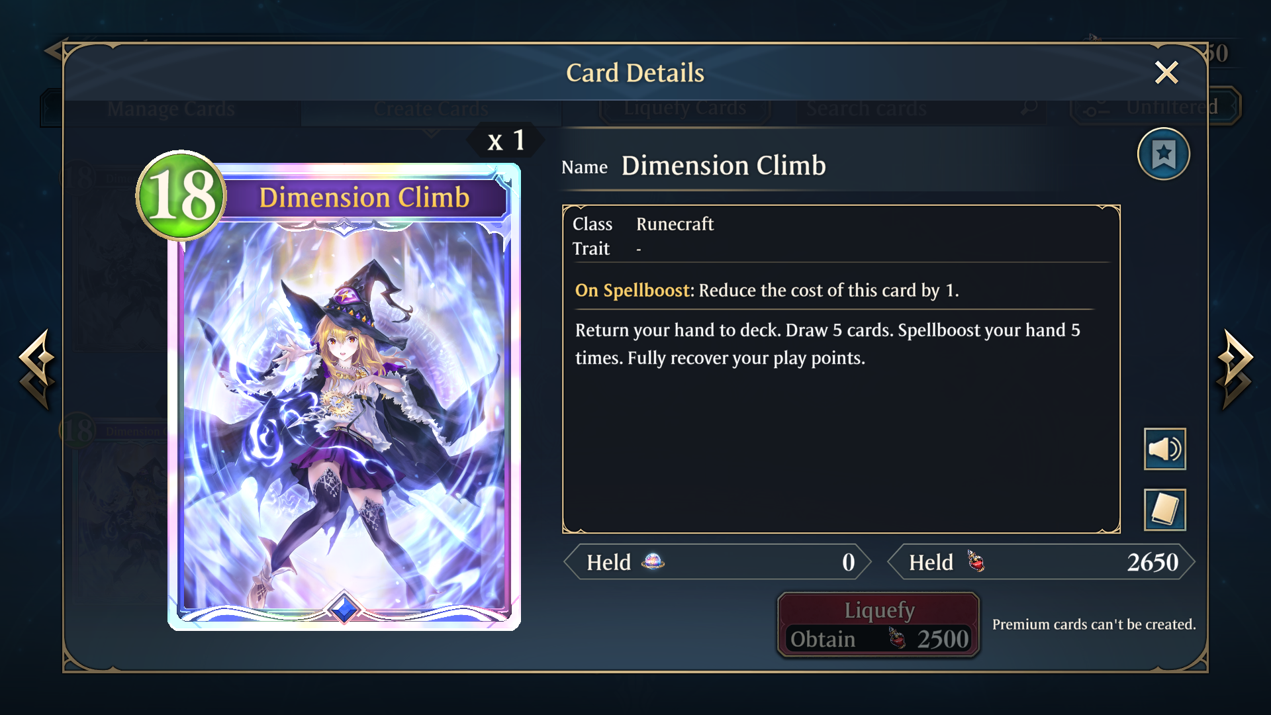
Task: Click the On Spellboost keyword text
Action: pos(632,290)
